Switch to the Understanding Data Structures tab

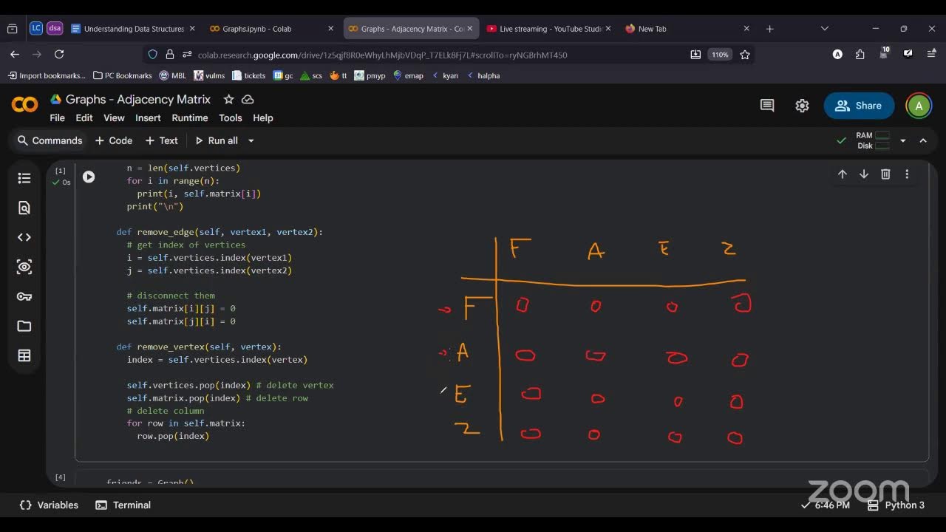click(134, 29)
